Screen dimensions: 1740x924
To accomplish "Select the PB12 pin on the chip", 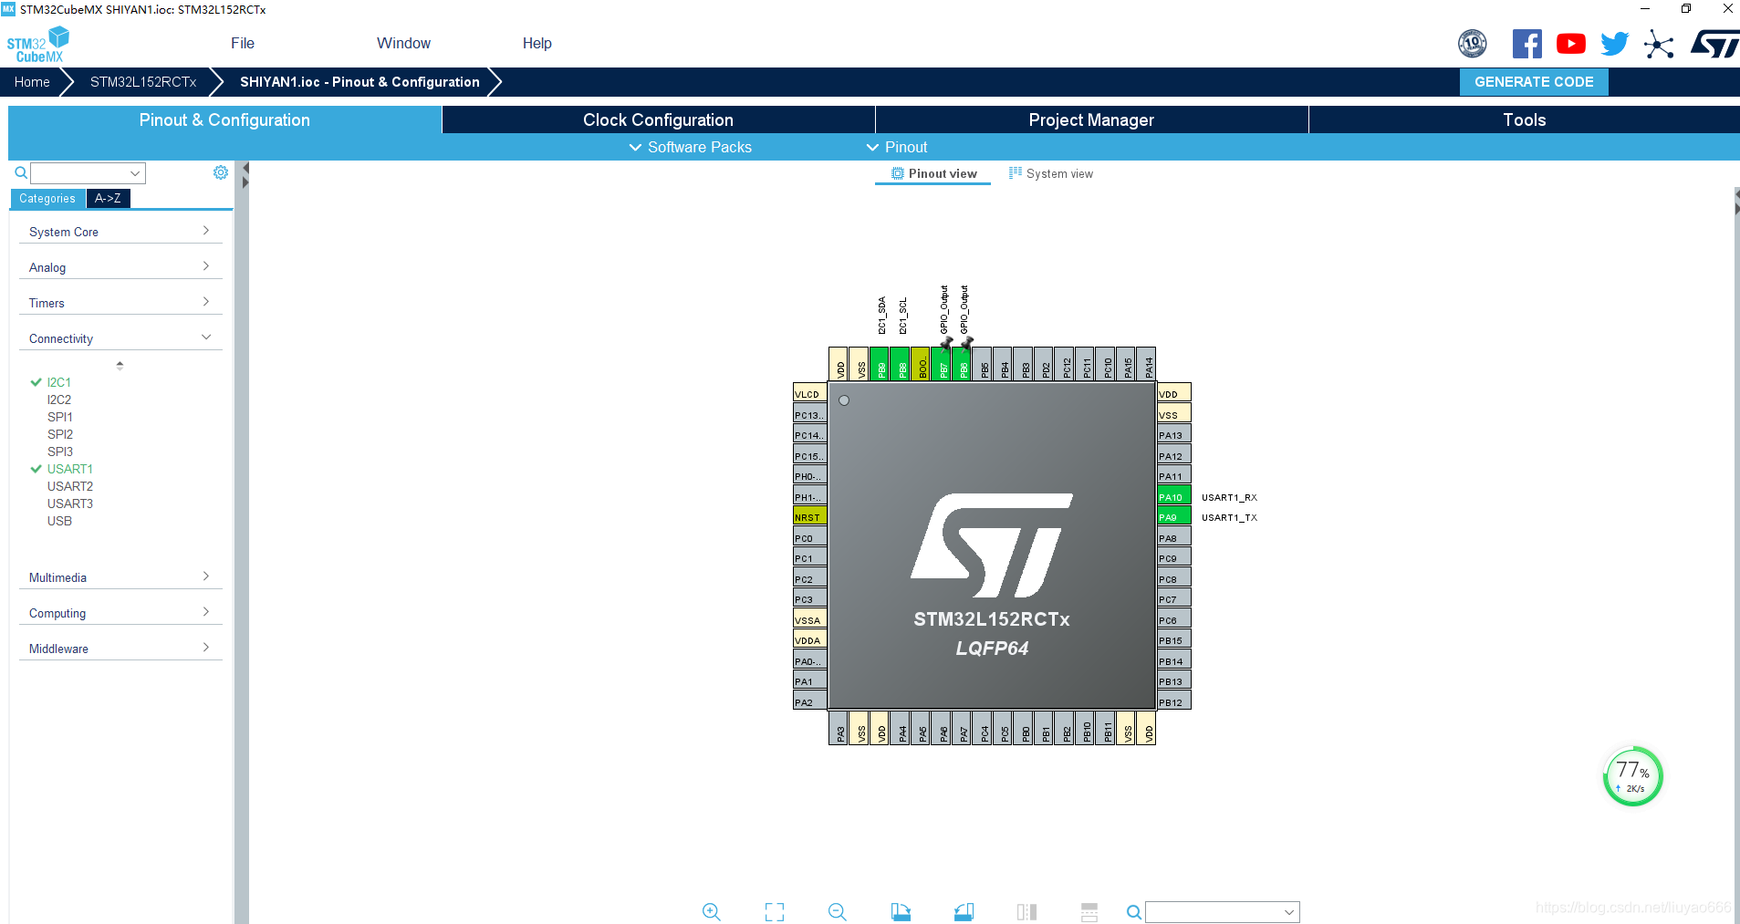I will pos(1174,702).
